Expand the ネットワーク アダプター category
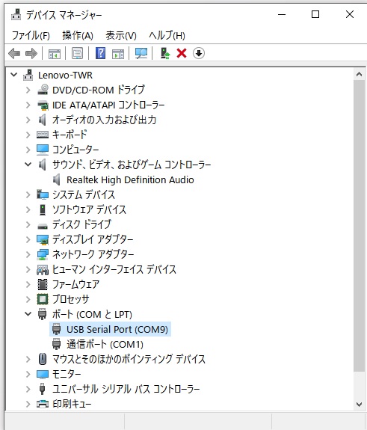 [28, 254]
